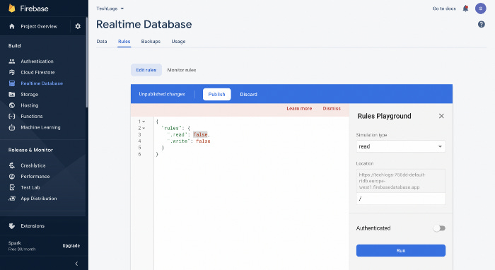Collapse code fold arrow on line 1
495x270 pixels.
click(144, 122)
